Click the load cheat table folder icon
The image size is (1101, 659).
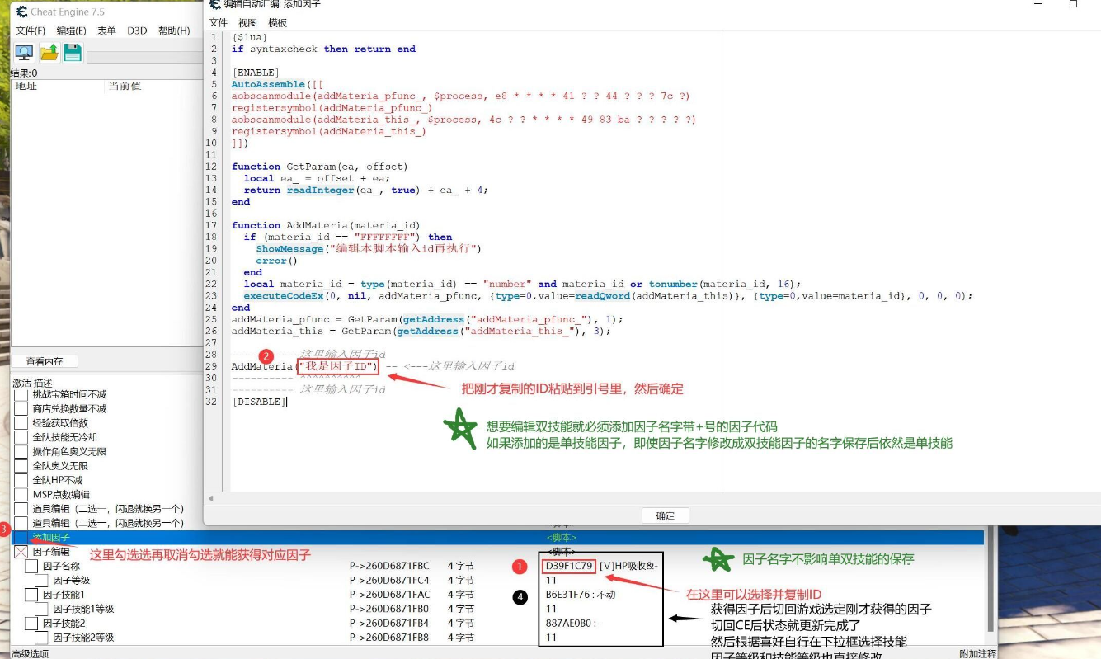49,53
